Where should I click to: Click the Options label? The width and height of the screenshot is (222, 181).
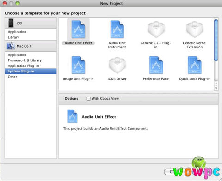(x=71, y=98)
